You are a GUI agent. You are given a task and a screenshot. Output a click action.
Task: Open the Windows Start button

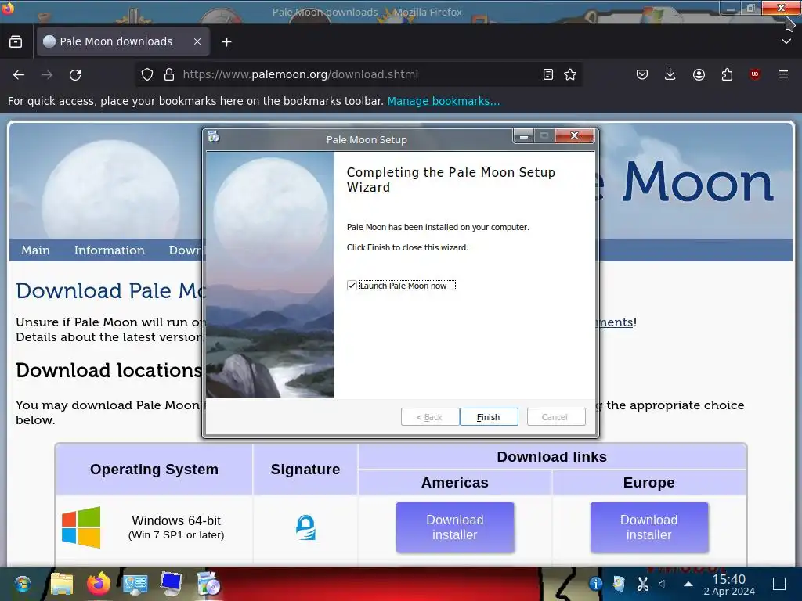(x=23, y=584)
